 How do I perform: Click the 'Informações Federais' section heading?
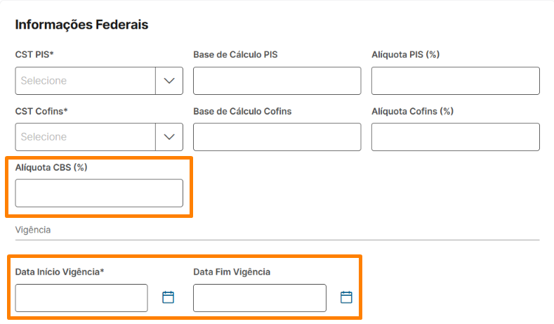[81, 25]
